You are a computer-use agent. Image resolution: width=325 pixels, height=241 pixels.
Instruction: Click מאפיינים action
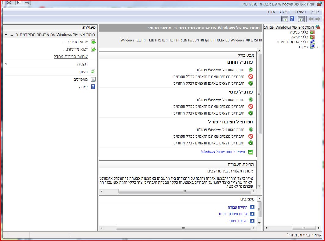tap(81, 80)
